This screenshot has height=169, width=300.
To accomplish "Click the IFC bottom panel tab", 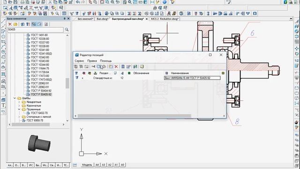I will 30,165.
